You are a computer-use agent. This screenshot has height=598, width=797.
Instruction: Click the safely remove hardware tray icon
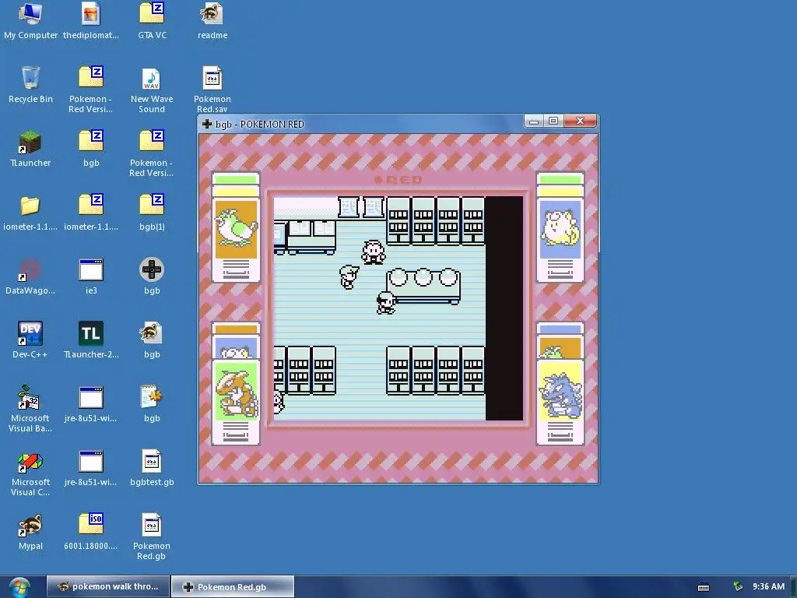pyautogui.click(x=738, y=586)
